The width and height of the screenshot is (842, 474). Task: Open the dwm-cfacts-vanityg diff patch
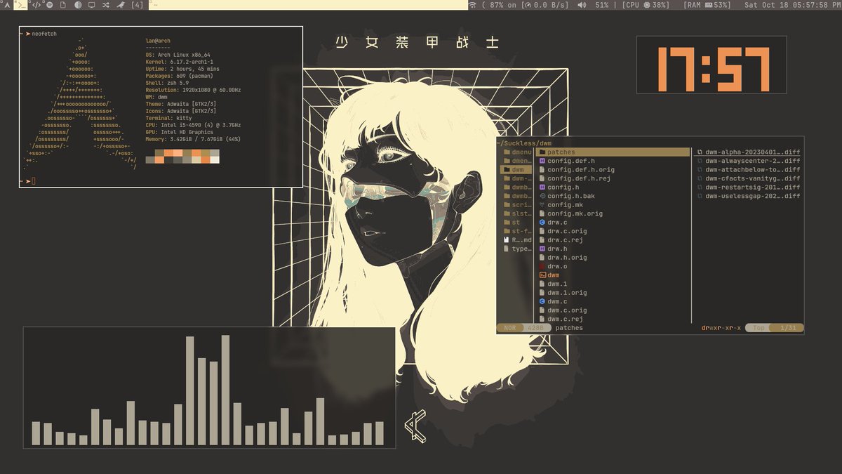pyautogui.click(x=748, y=178)
